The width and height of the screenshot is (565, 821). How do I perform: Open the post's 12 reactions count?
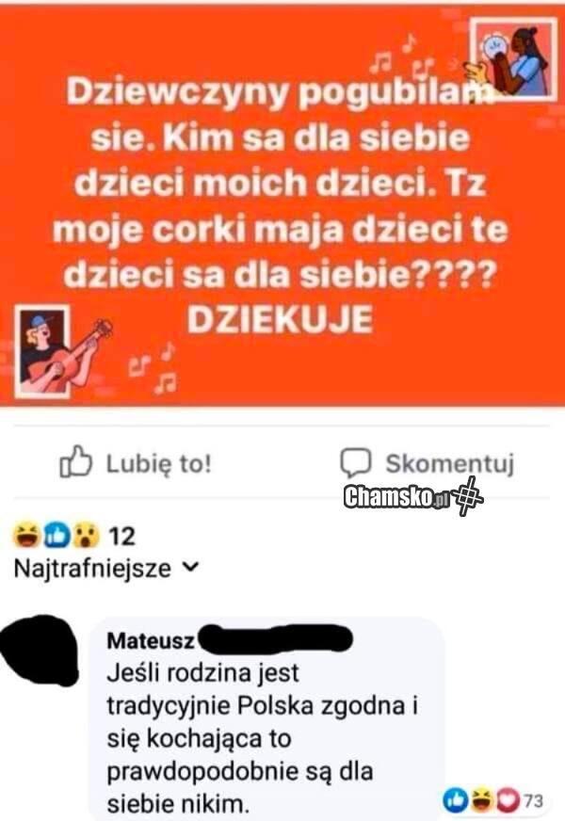(x=122, y=536)
